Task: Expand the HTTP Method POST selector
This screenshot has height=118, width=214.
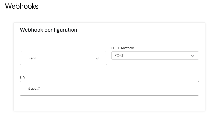Action: [x=155, y=55]
